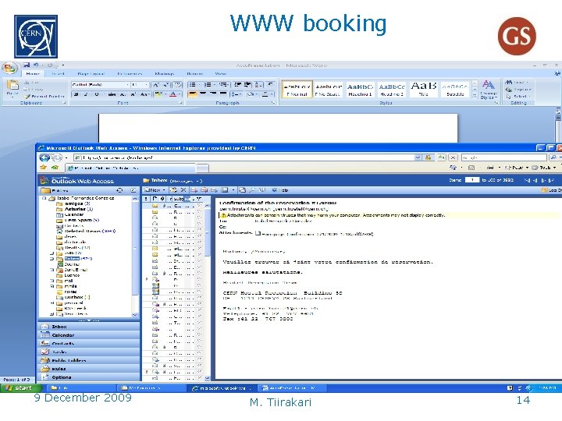Open Inbox shortcut in Outlook navigation pane
This screenshot has width=562, height=421.
pos(89,327)
